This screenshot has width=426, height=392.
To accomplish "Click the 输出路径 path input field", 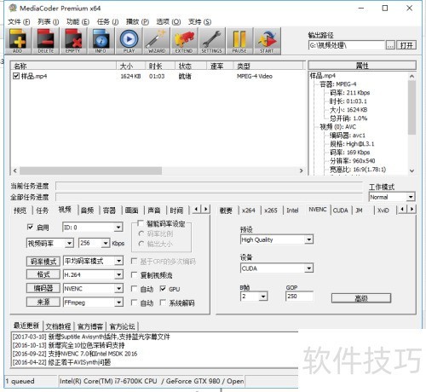I will point(347,45).
